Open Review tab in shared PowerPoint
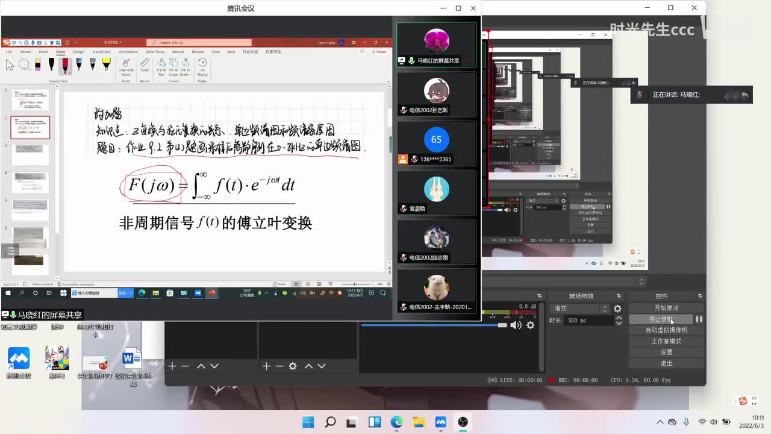Viewport: 771px width, 434px height. pyautogui.click(x=198, y=52)
